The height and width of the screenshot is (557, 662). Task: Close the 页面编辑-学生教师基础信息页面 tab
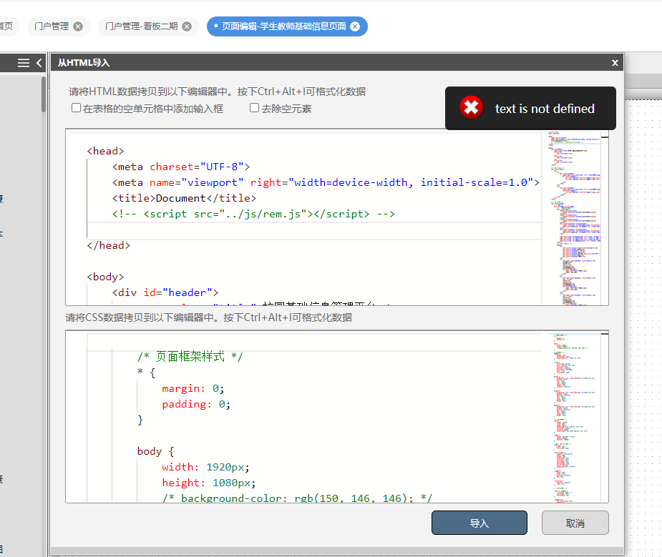pyautogui.click(x=356, y=26)
